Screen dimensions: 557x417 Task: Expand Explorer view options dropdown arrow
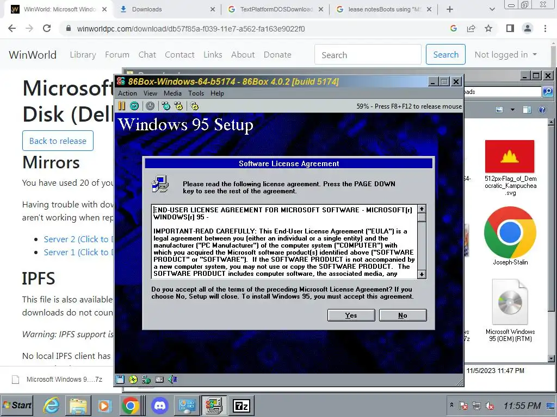coord(512,110)
